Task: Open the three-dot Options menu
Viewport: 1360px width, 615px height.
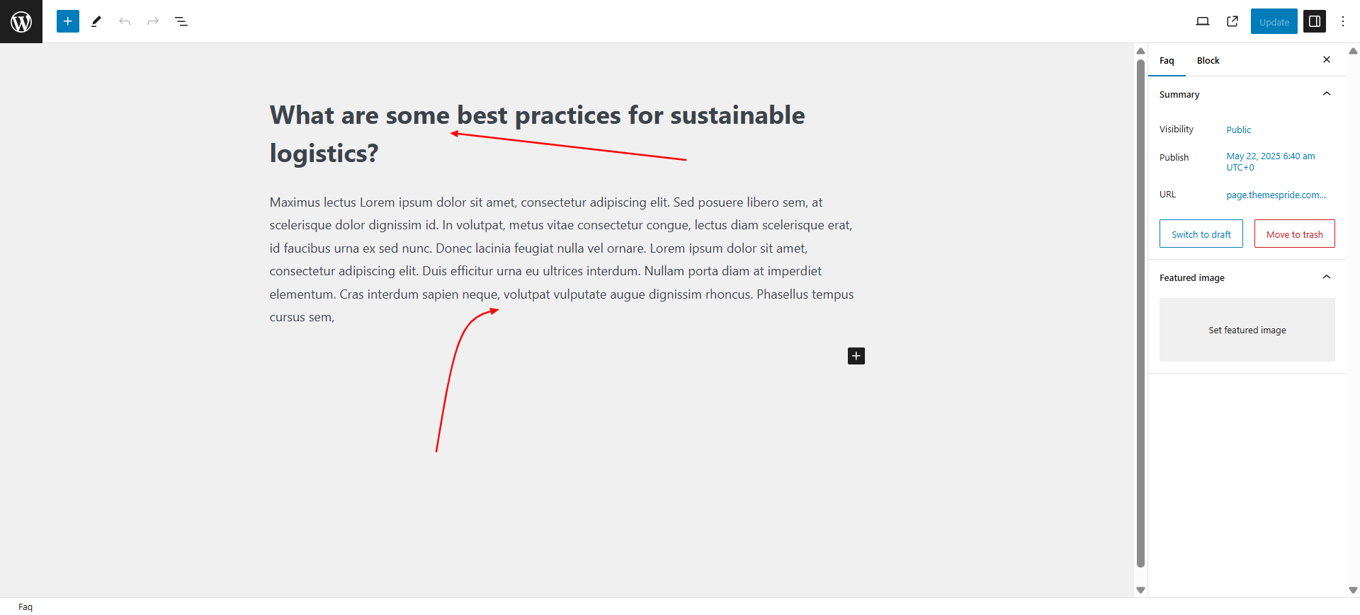Action: pos(1343,21)
